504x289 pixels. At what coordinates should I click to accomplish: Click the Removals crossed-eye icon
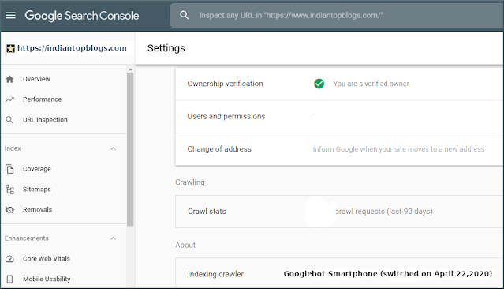coord(9,210)
